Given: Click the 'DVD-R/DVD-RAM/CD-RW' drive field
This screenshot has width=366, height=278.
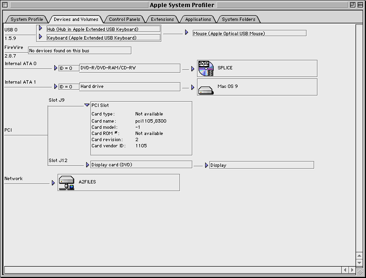Looking at the screenshot, I should [x=130, y=68].
